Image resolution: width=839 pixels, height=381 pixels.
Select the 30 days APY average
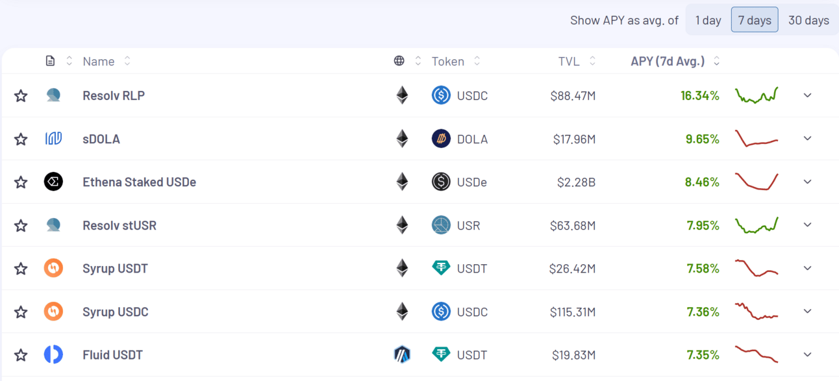pos(808,20)
